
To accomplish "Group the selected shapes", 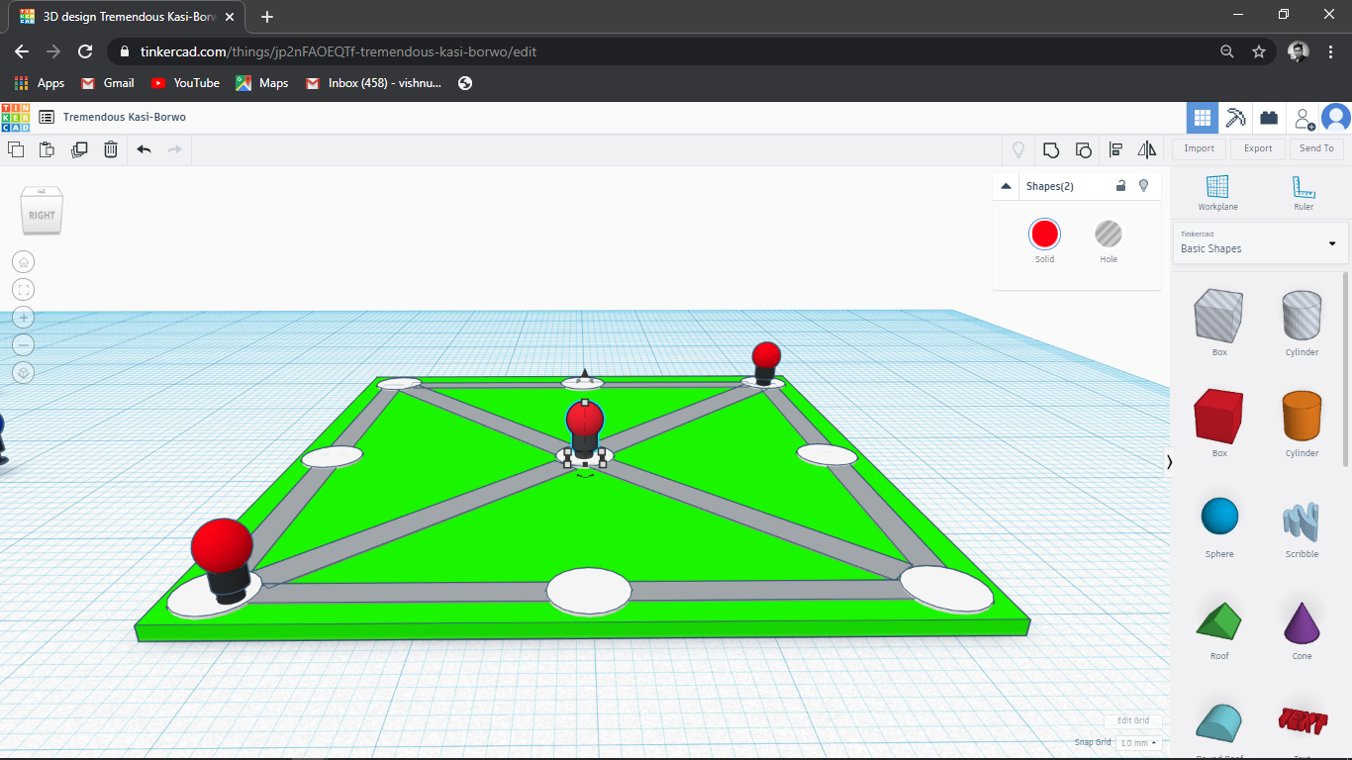I will pyautogui.click(x=1051, y=149).
